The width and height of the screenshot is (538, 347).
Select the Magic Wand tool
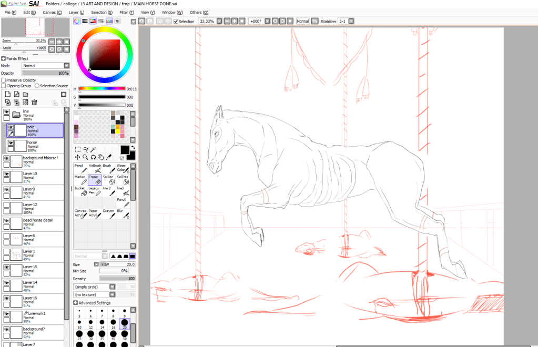tap(93, 149)
